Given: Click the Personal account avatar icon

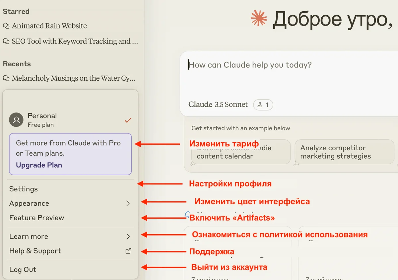Looking at the screenshot, I should coord(16,120).
